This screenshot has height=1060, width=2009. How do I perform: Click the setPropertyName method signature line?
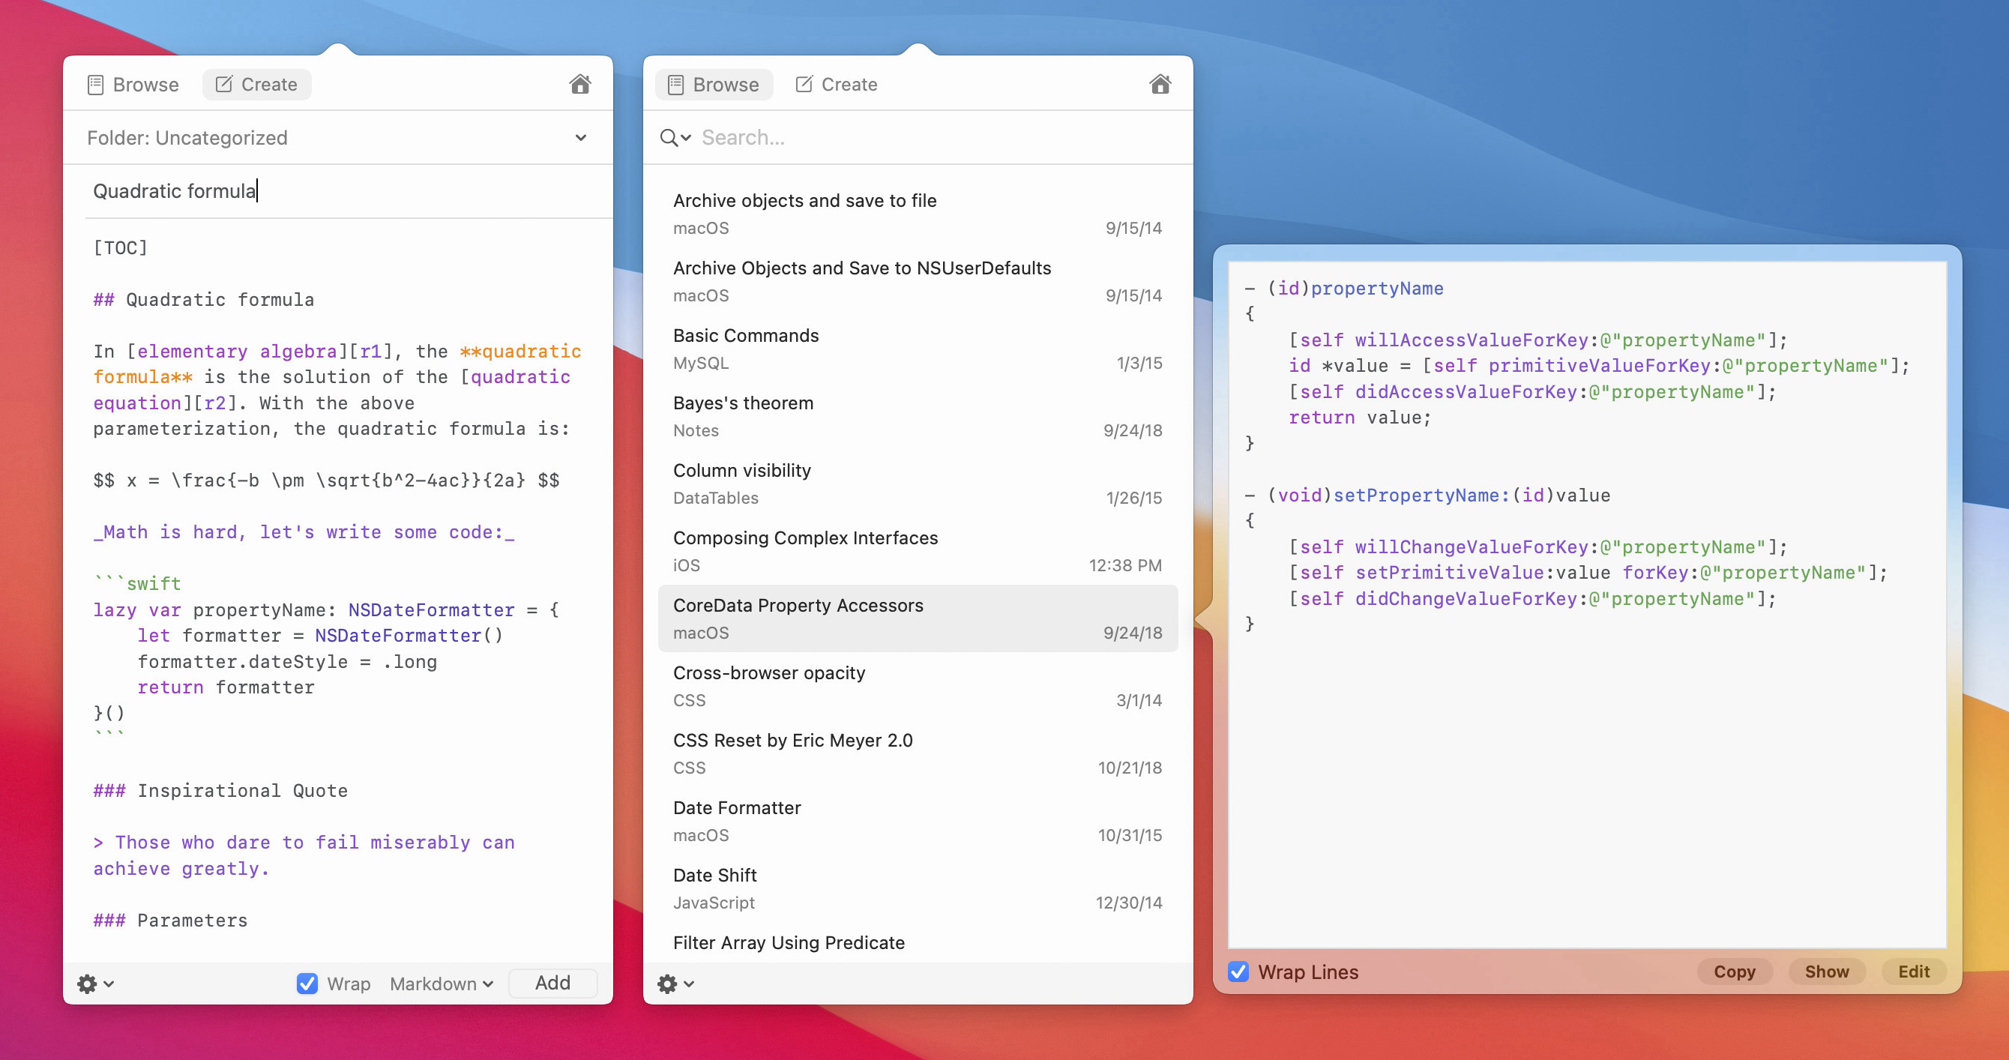tap(1427, 496)
